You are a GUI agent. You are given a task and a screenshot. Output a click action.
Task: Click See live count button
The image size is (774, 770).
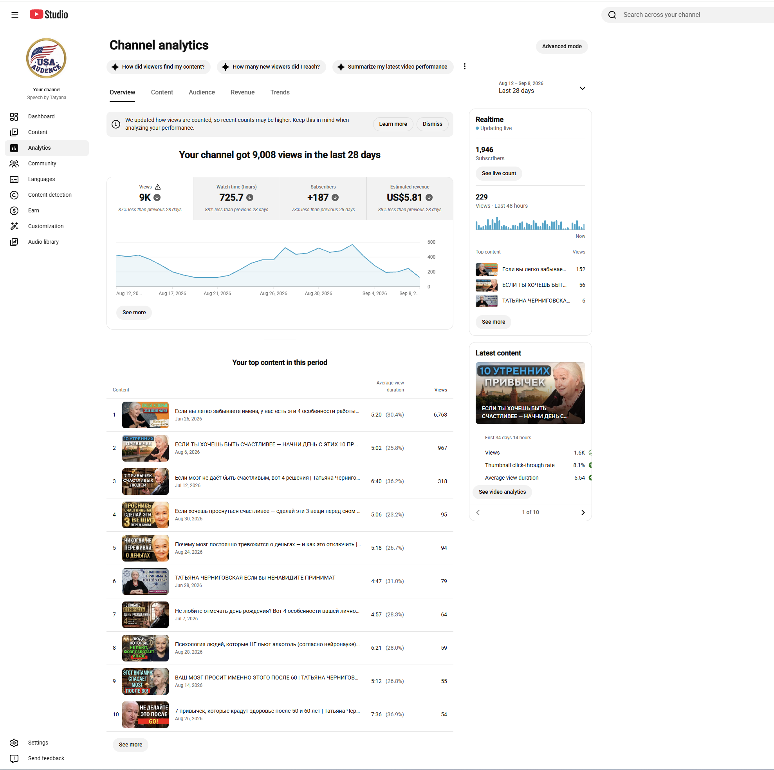[498, 173]
